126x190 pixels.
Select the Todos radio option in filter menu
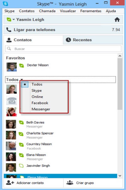point(25,84)
